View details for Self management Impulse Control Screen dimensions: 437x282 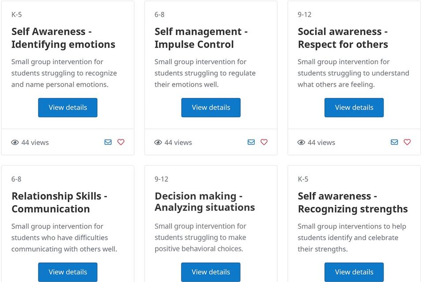[x=211, y=107]
